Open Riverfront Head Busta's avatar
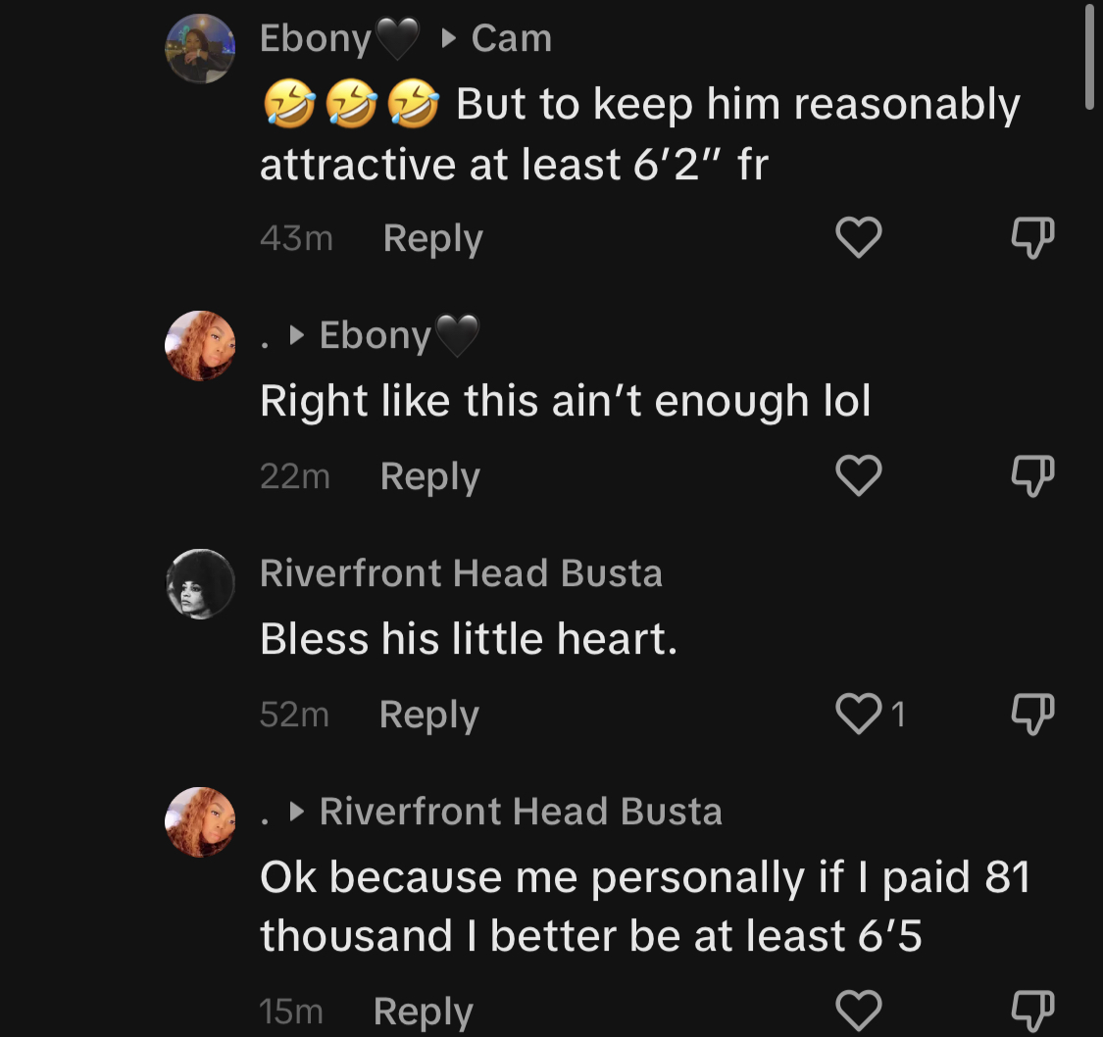The image size is (1103, 1037). point(200,583)
